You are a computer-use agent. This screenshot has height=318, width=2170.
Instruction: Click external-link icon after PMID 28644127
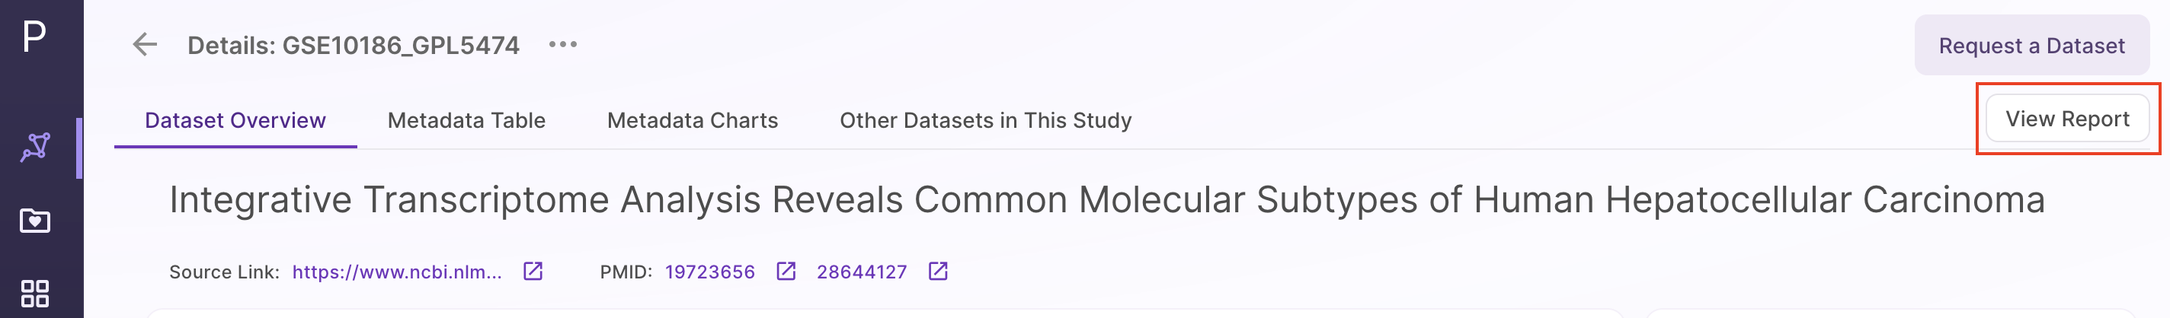tap(938, 271)
